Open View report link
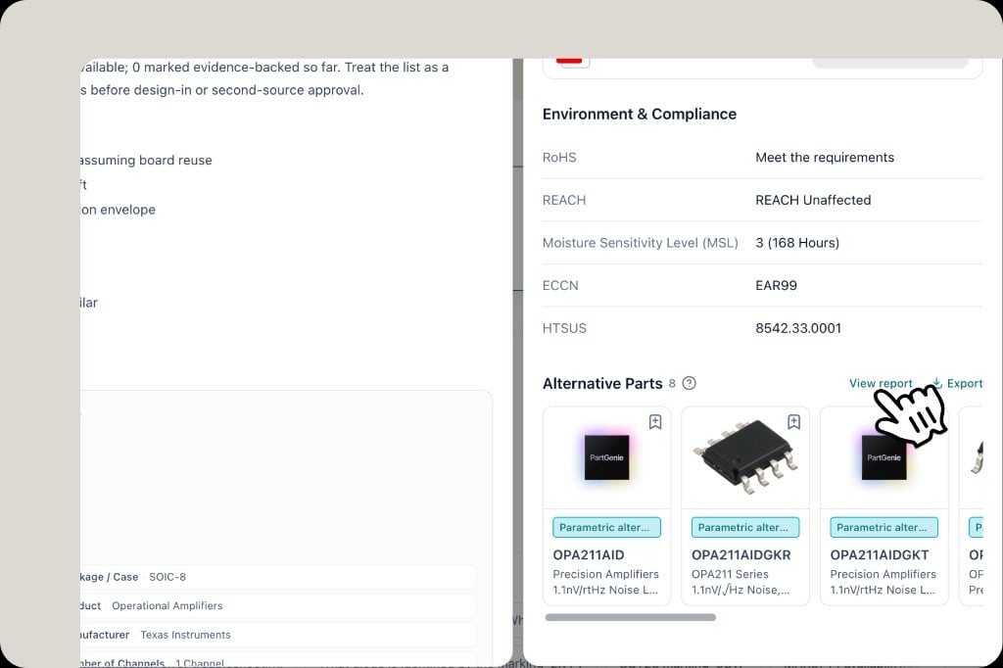This screenshot has height=668, width=1003. click(x=881, y=383)
